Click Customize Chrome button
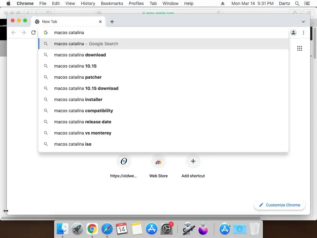Image resolution: width=317 pixels, height=238 pixels. (280, 205)
